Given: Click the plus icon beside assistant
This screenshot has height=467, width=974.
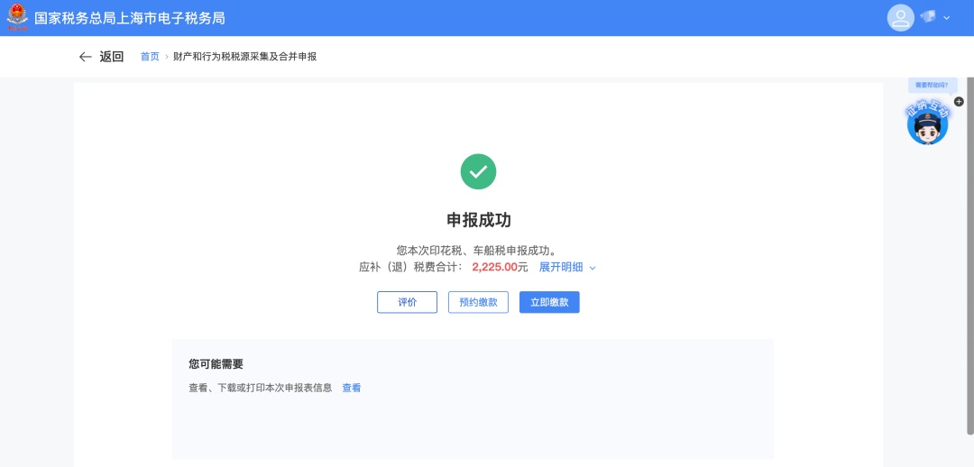Looking at the screenshot, I should point(959,101).
